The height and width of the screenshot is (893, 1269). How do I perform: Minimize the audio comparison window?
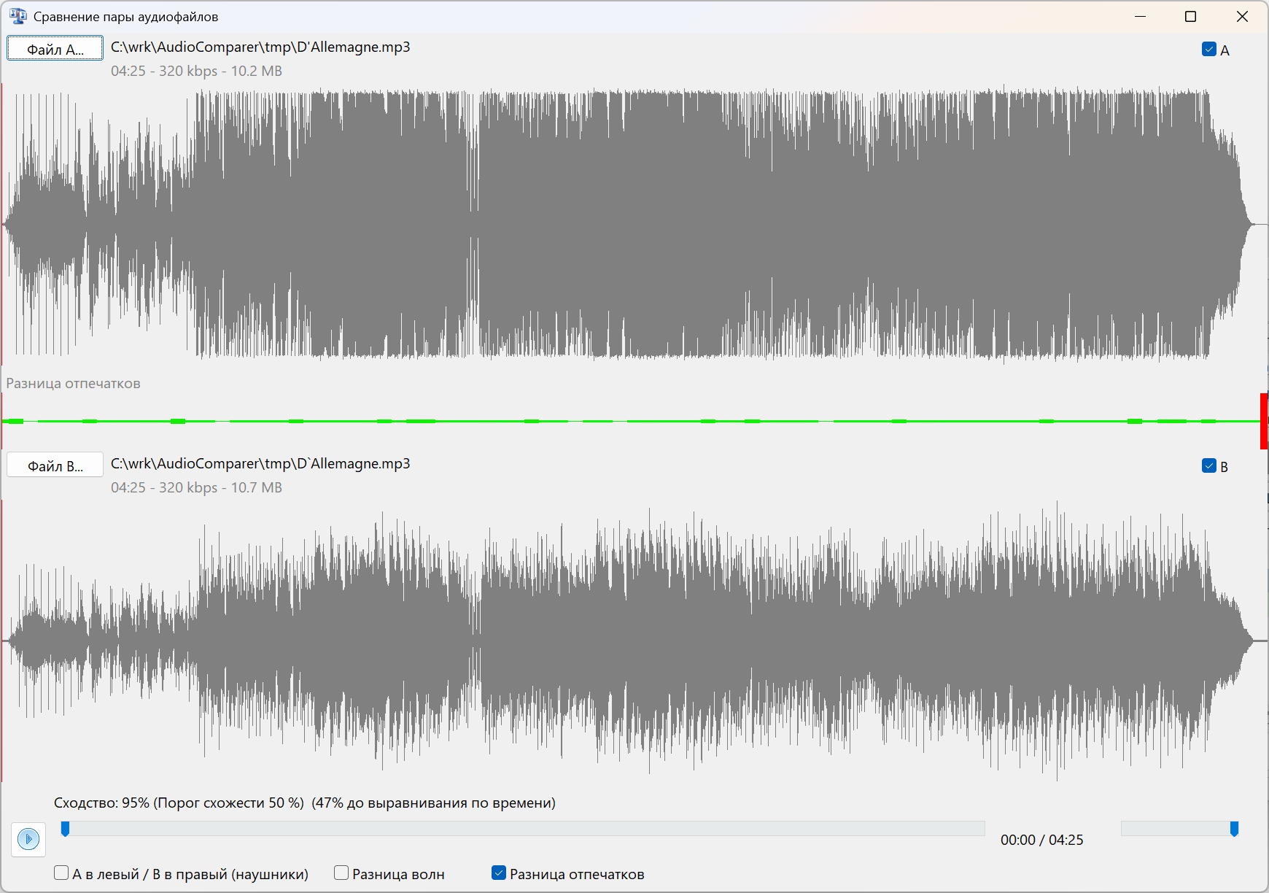(1141, 16)
